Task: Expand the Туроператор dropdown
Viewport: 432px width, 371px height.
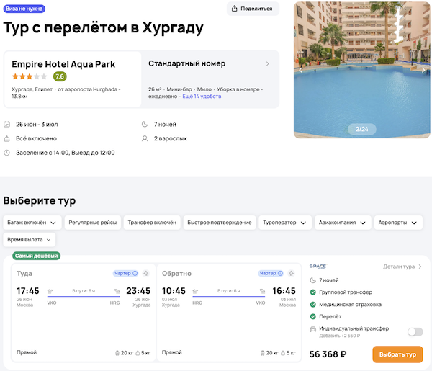Action: (x=284, y=223)
